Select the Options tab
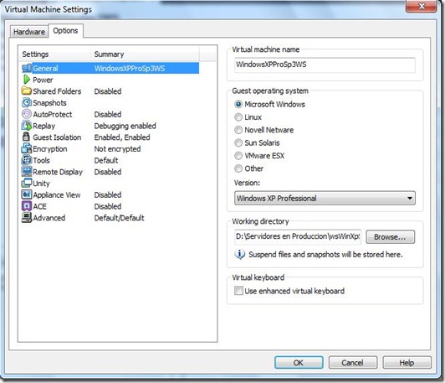 [x=65, y=31]
